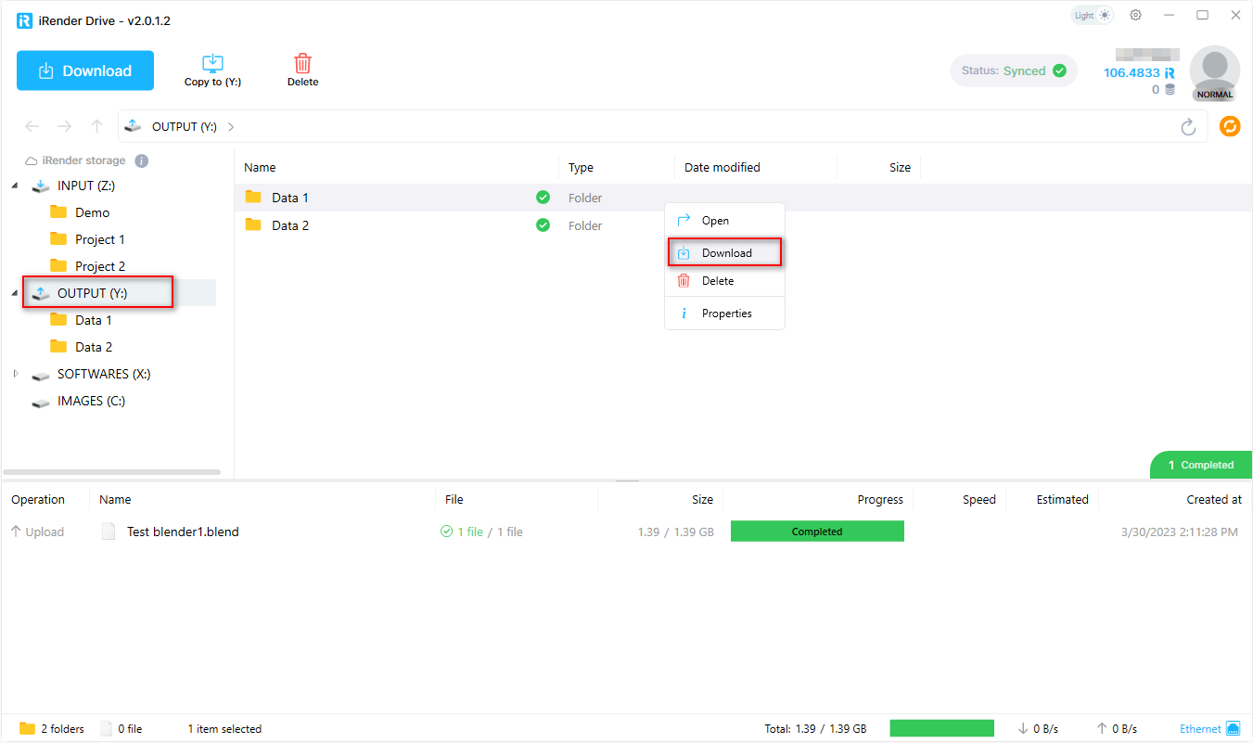This screenshot has width=1253, height=743.
Task: Collapse the OUTPUT (Y:) drive tree
Action: pyautogui.click(x=15, y=293)
